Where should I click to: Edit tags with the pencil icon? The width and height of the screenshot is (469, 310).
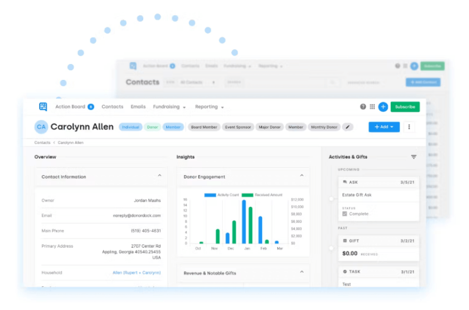pos(347,127)
